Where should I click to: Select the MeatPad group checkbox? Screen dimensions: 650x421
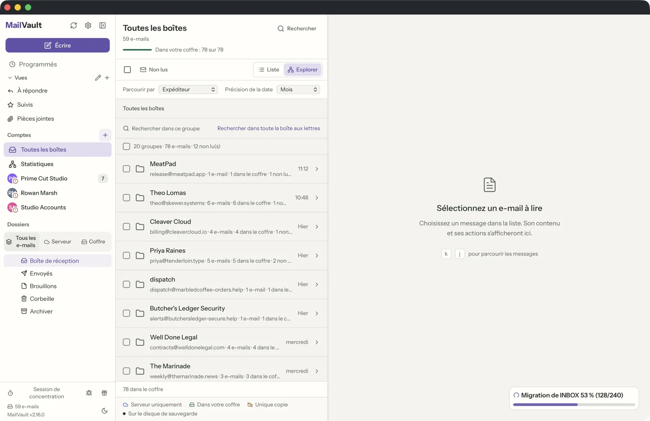tap(126, 169)
